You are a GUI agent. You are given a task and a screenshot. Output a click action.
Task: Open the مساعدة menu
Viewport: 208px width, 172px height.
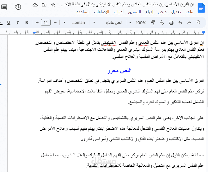(x=83, y=12)
